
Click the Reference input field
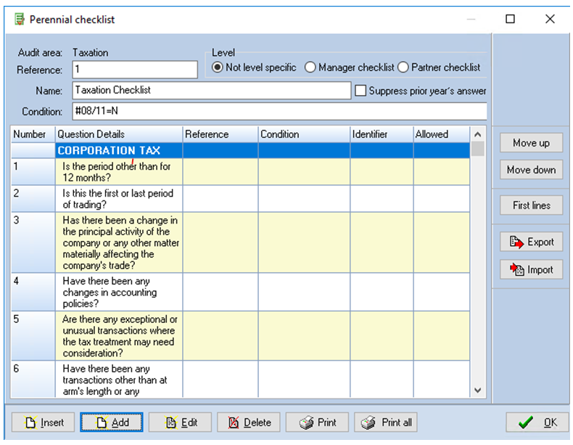[x=135, y=70]
